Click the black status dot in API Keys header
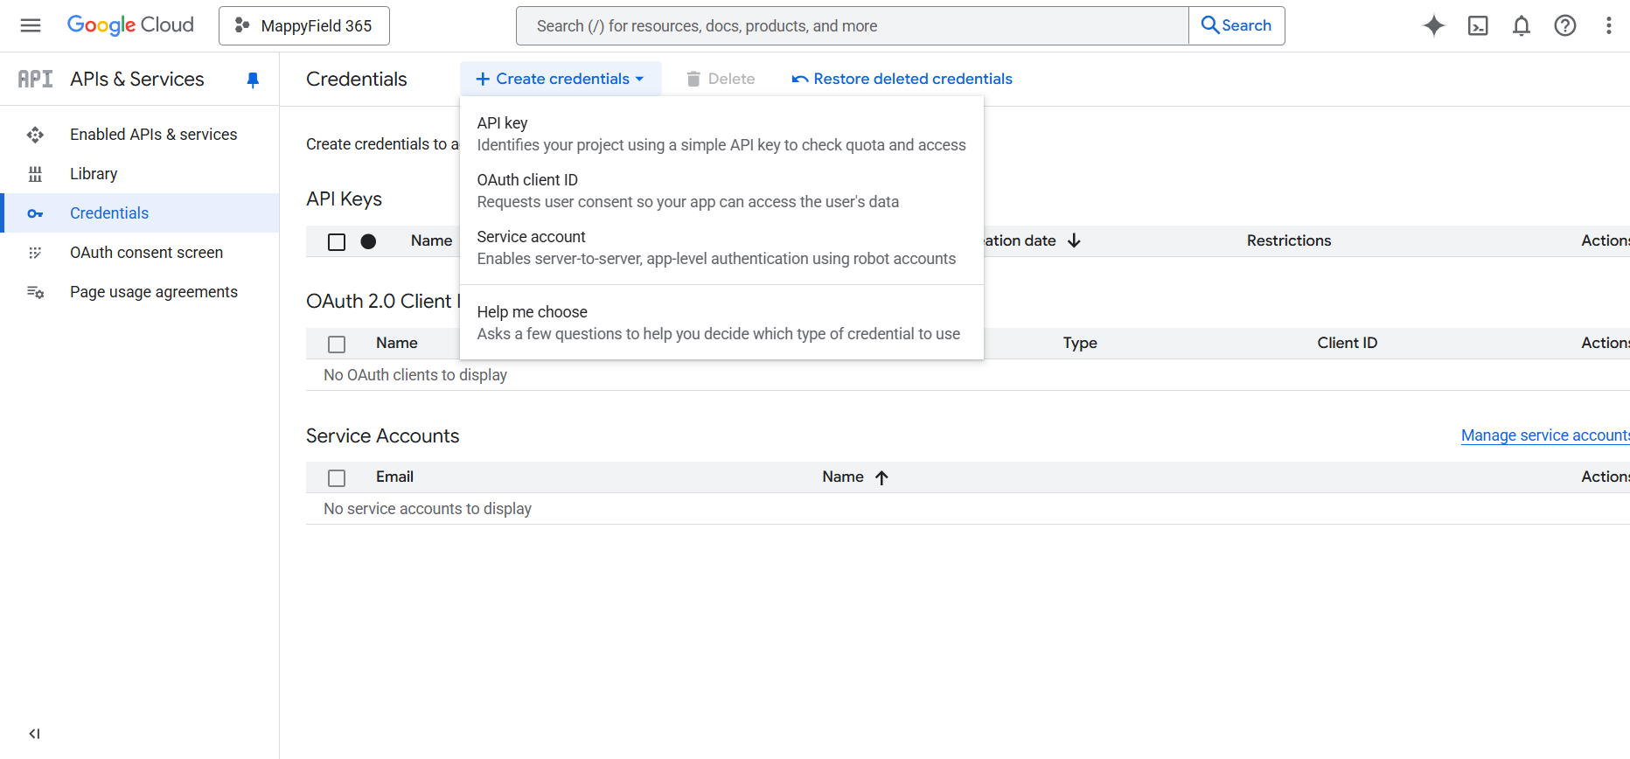This screenshot has width=1630, height=759. click(x=368, y=241)
